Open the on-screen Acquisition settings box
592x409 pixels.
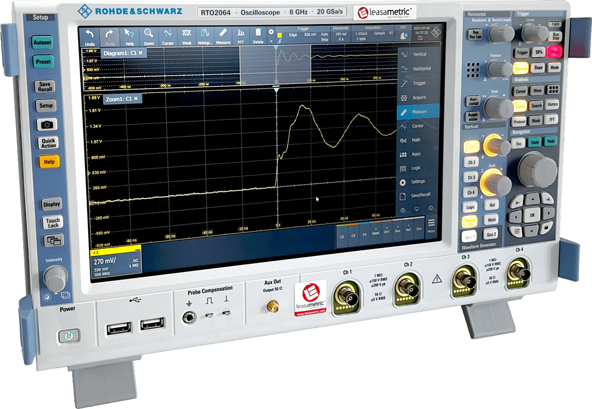(x=372, y=33)
